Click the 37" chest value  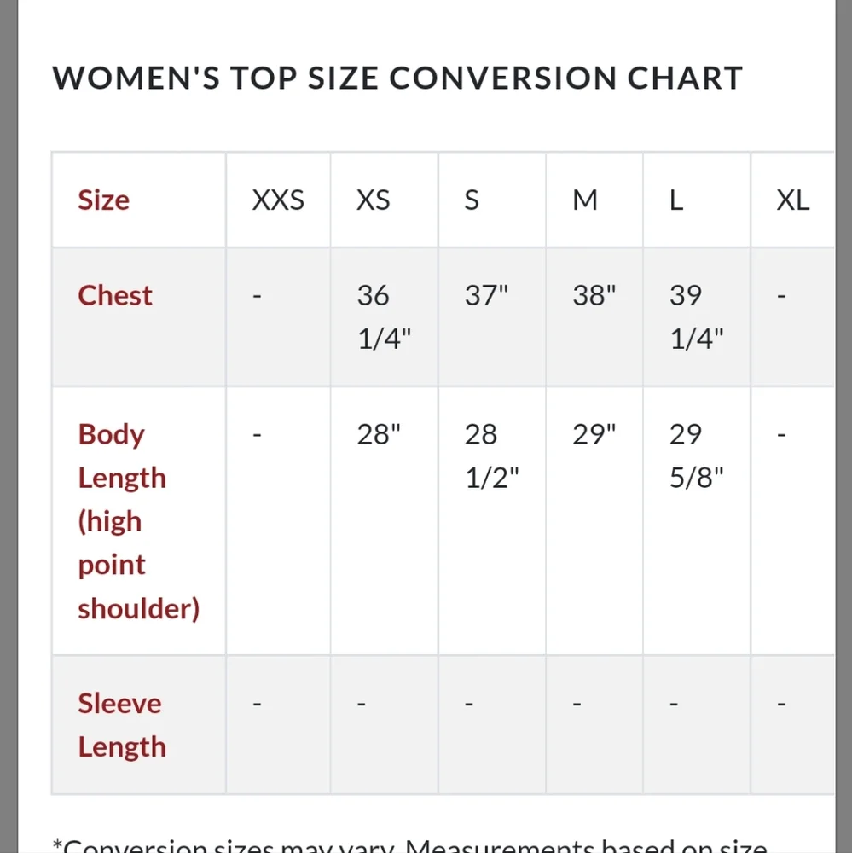486,296
